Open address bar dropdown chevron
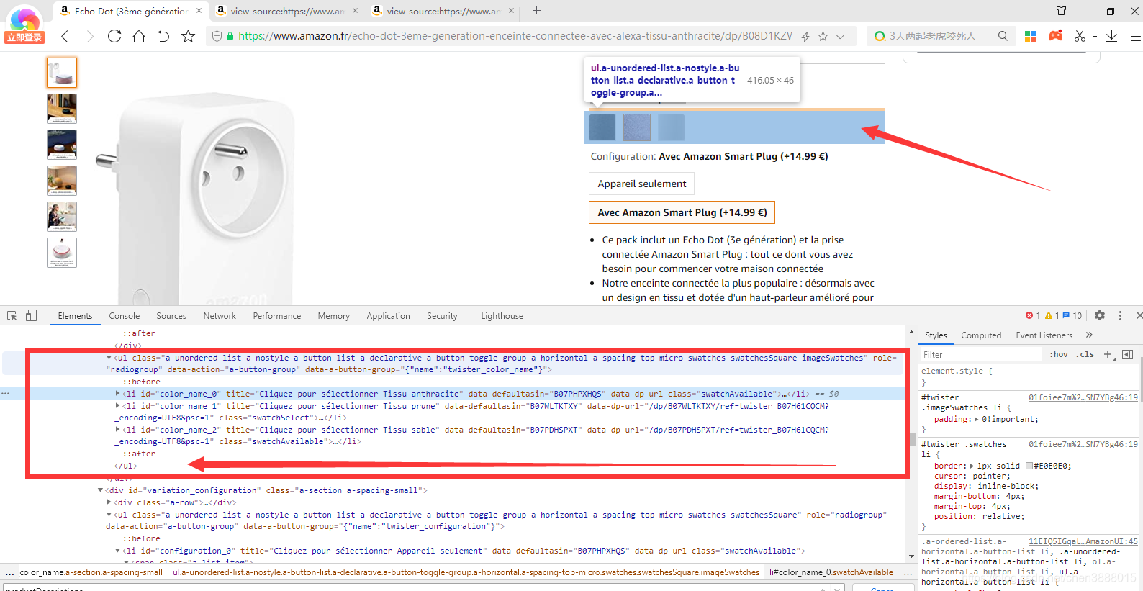Viewport: 1143px width, 591px height. (x=840, y=36)
